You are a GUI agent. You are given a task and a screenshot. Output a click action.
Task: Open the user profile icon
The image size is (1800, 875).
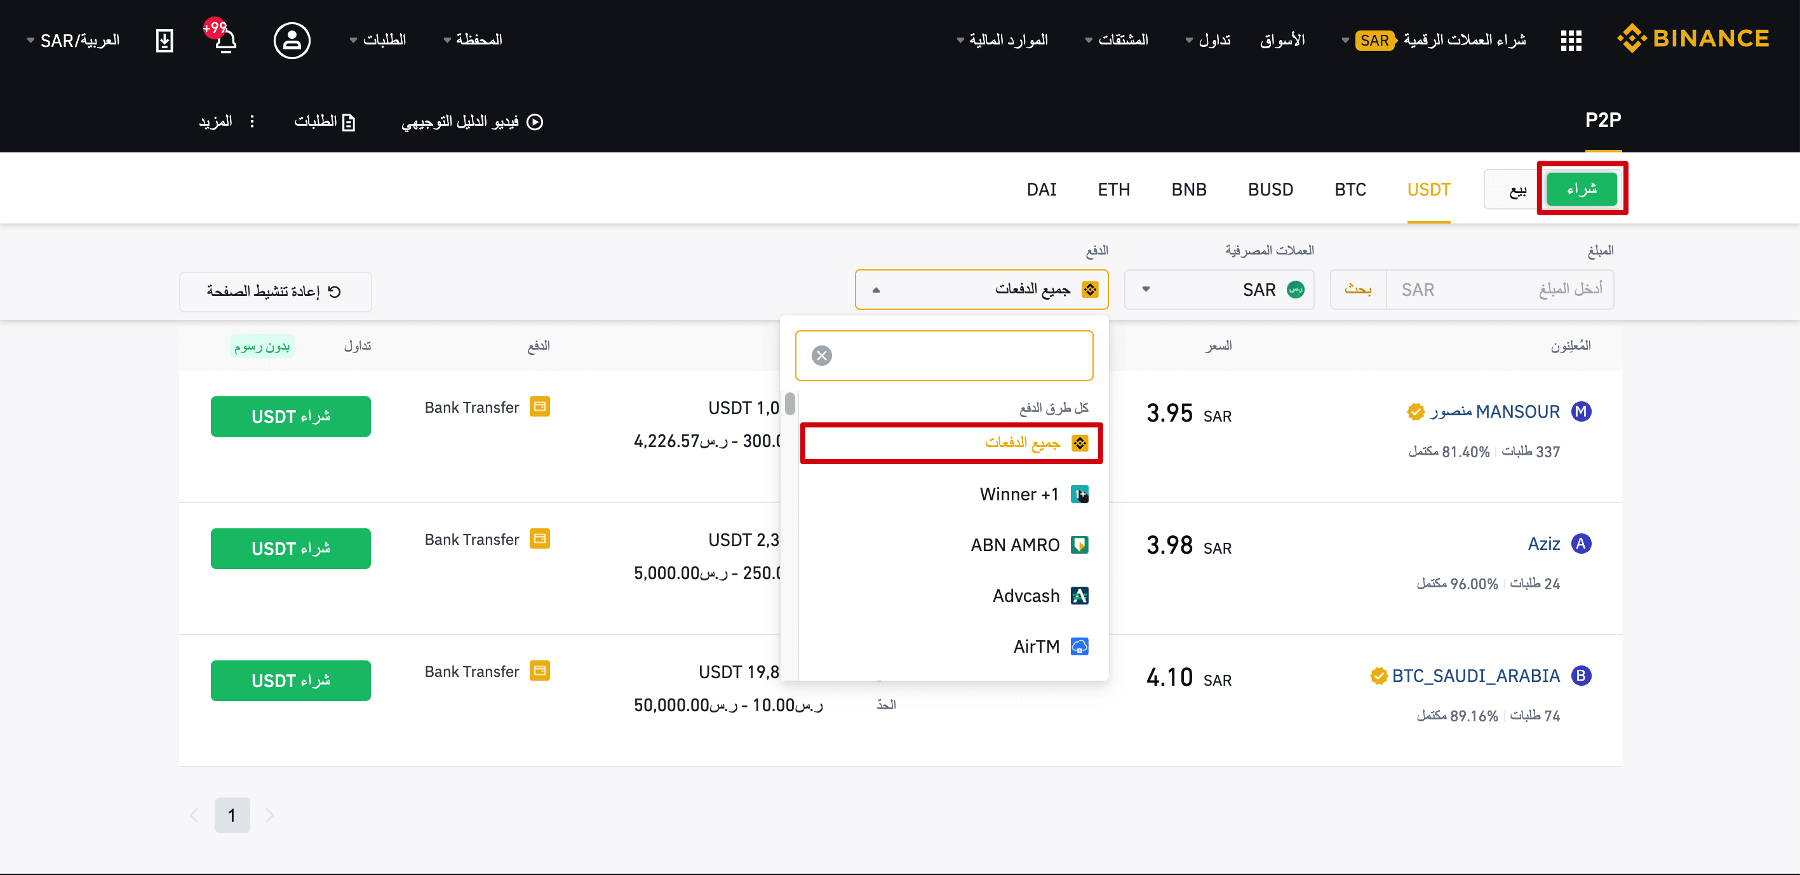[x=292, y=41]
